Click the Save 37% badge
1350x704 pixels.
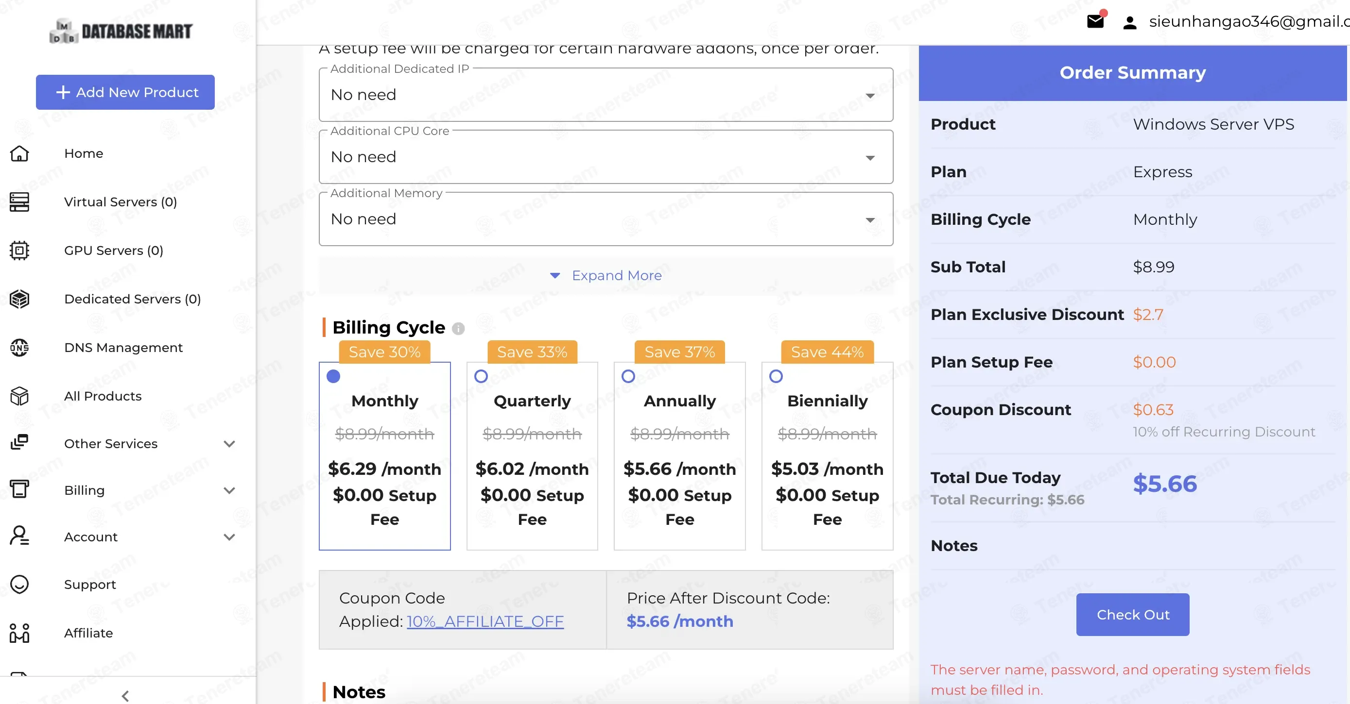coord(680,352)
